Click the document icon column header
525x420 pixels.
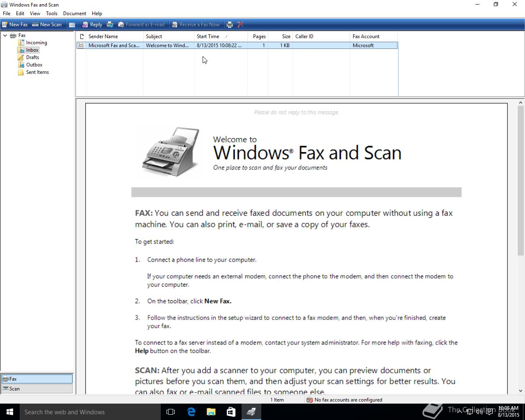(x=81, y=37)
